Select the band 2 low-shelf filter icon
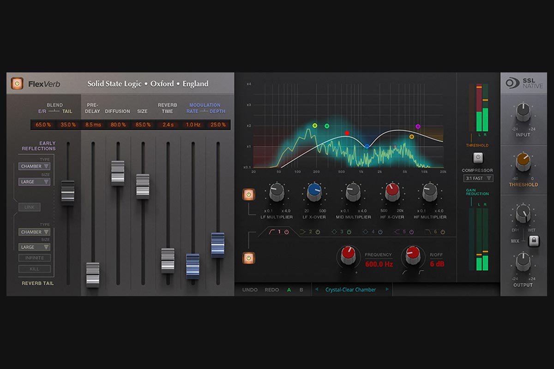The height and width of the screenshot is (369, 554). 304,232
